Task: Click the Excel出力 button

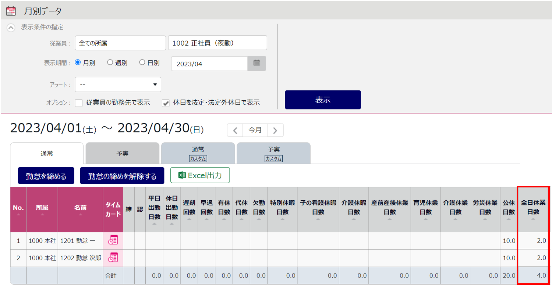Action: tap(200, 175)
